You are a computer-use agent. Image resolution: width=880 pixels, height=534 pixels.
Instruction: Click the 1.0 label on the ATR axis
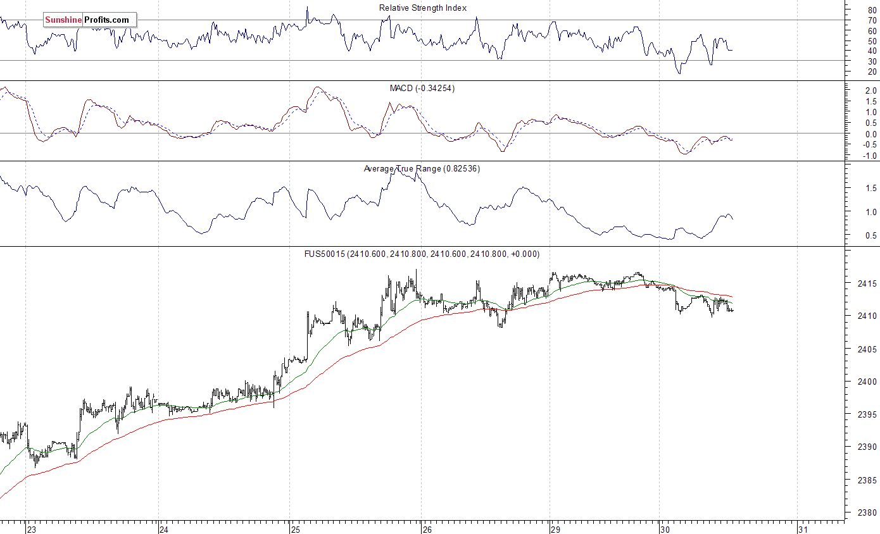coord(871,212)
